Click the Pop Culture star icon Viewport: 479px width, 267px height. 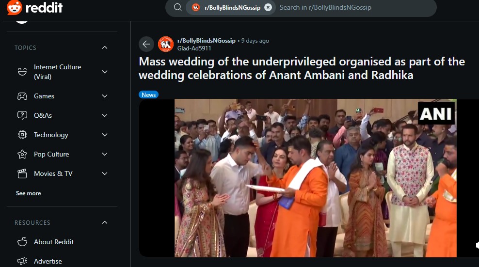(22, 154)
